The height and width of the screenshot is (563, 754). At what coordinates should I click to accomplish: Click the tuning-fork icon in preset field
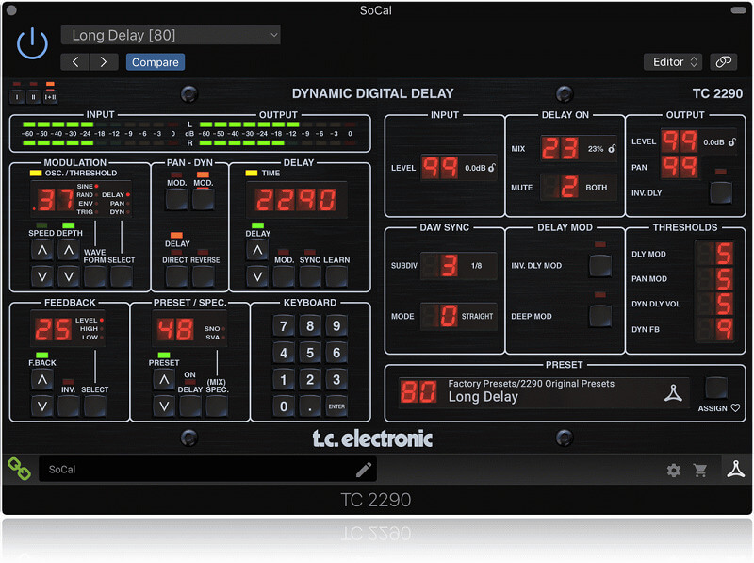[x=673, y=393]
